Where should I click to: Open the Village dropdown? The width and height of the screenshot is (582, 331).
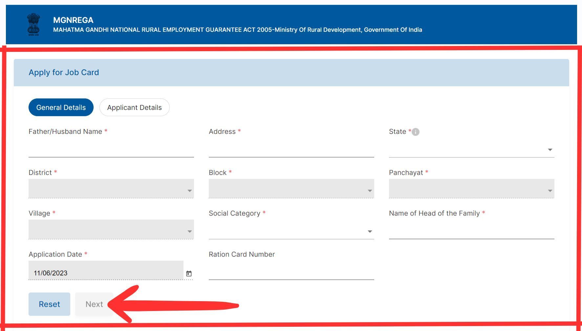click(111, 230)
